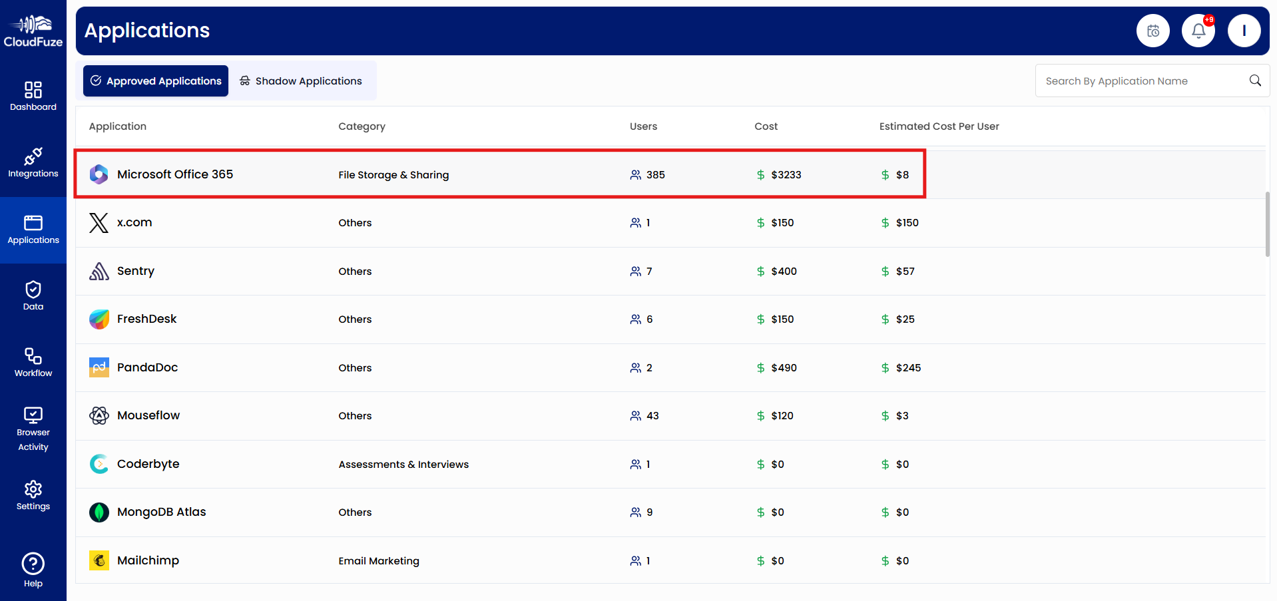Open Settings from the sidebar
1277x601 pixels.
[33, 495]
